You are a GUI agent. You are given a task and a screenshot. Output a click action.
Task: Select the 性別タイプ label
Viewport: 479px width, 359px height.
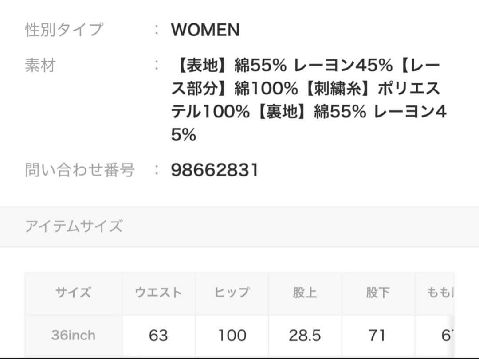(64, 30)
